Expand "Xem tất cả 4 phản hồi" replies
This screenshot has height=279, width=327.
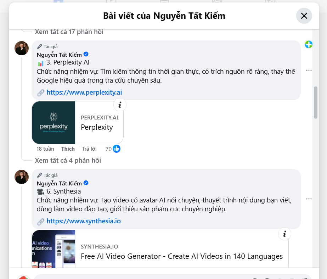(x=68, y=161)
